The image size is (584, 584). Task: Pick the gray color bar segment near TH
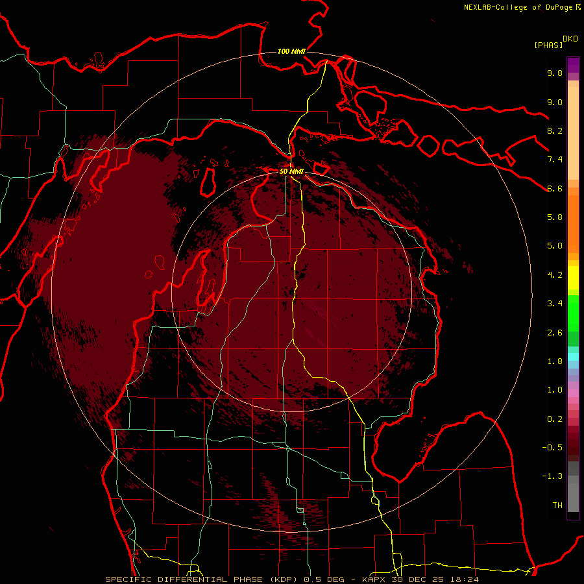point(573,497)
